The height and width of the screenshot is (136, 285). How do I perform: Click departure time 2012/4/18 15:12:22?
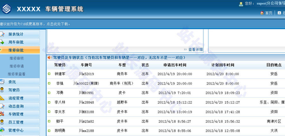pyautogui.click(x=175, y=102)
